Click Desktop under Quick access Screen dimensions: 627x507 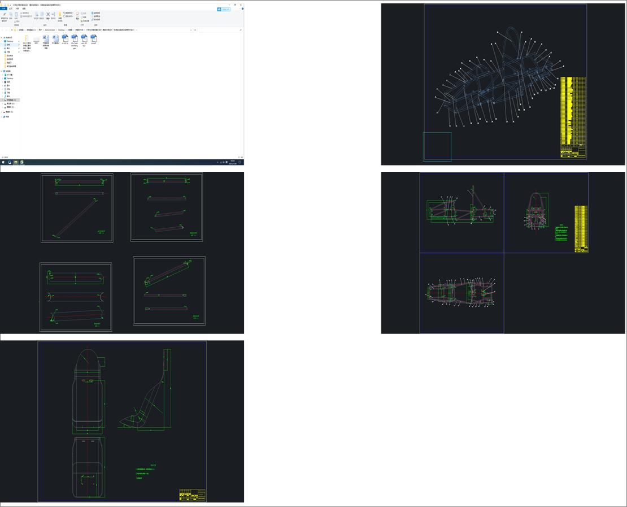10,41
